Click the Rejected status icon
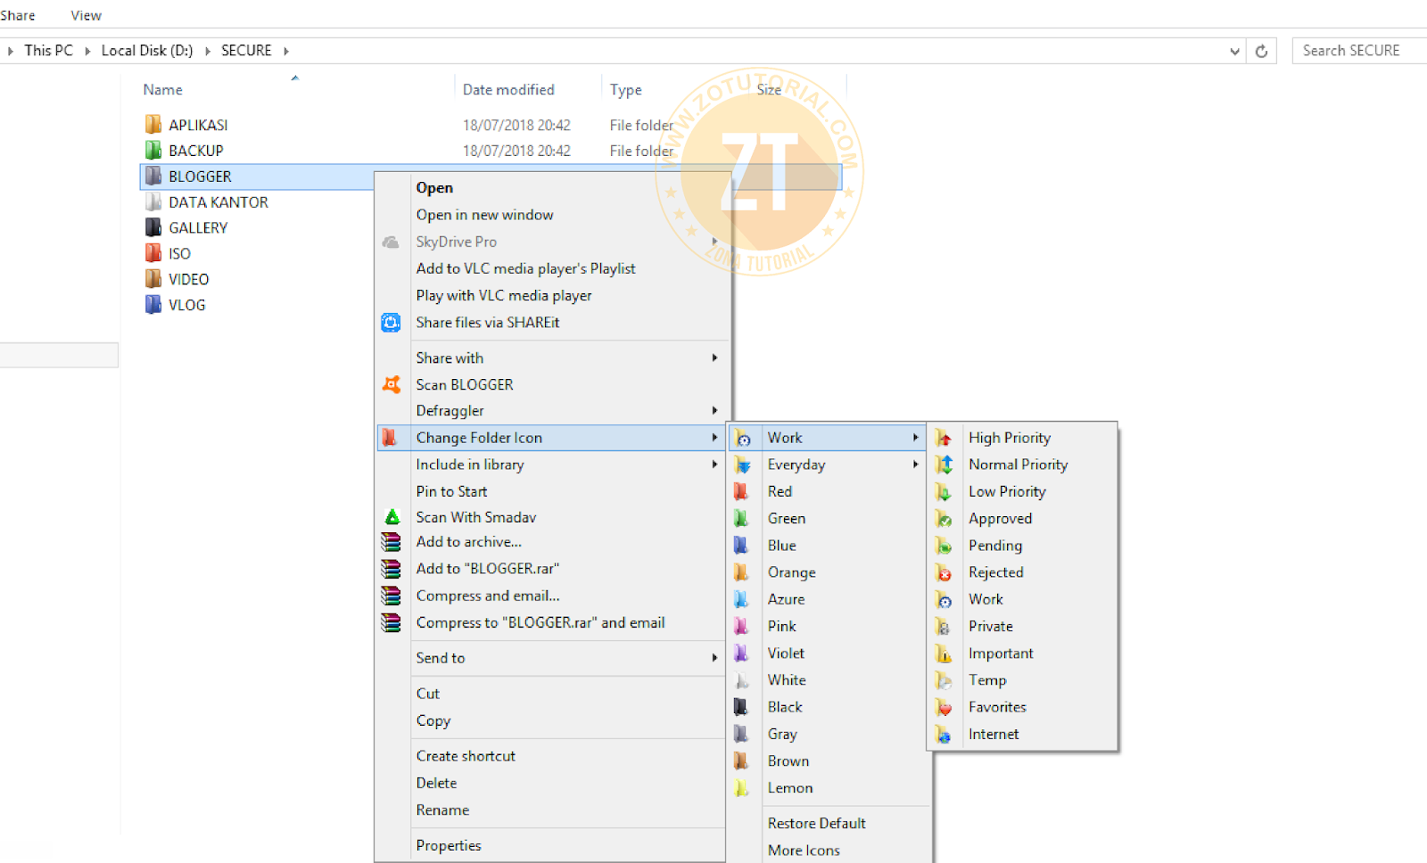Screen dimensions: 1427x863 point(944,572)
